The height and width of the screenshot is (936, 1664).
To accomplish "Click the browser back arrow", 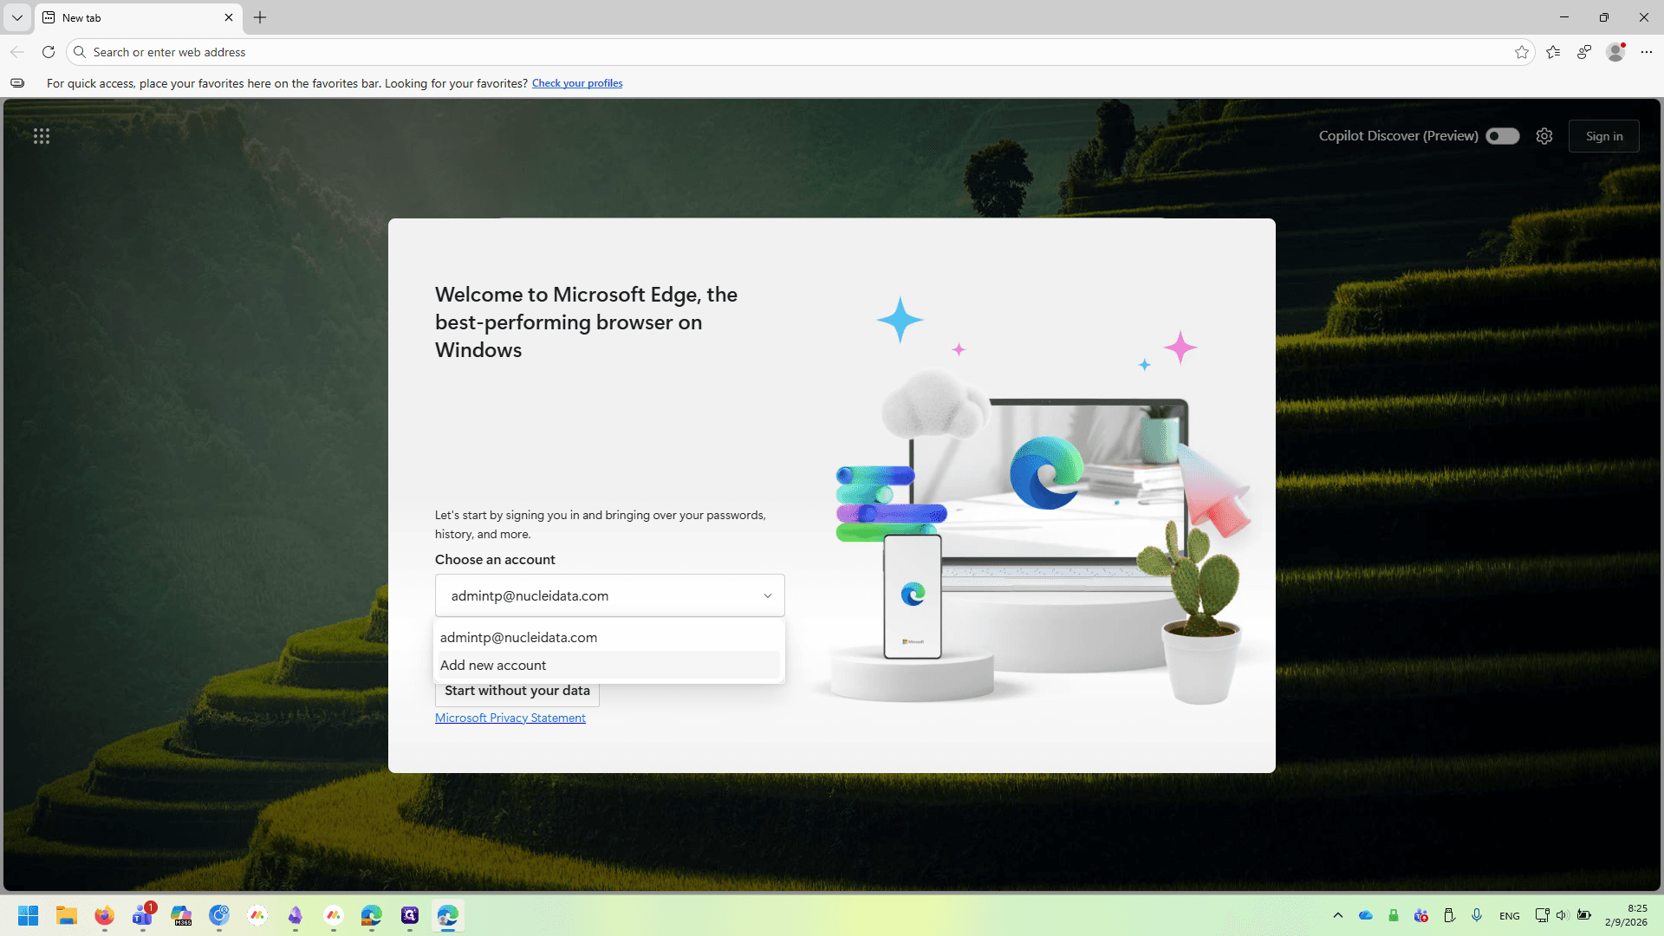I will click(x=17, y=52).
